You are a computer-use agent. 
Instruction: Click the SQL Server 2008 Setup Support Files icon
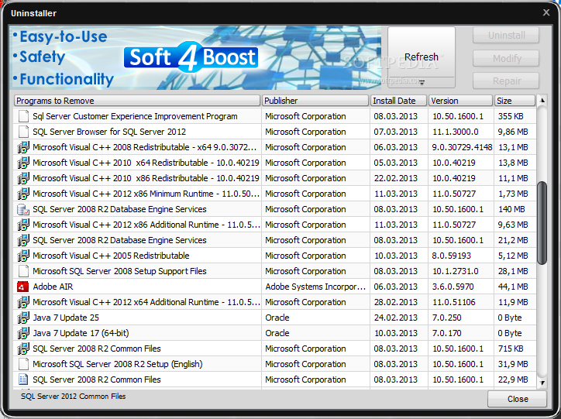[x=23, y=271]
